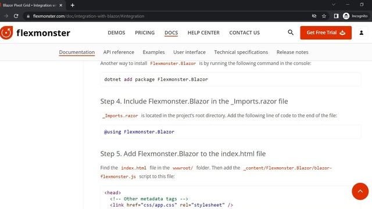Open the CONTACT US menu item
The width and height of the screenshot is (372, 209).
[244, 33]
